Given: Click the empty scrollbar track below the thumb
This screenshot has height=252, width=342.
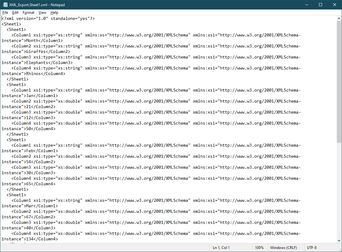Looking at the screenshot, I should (339, 190).
